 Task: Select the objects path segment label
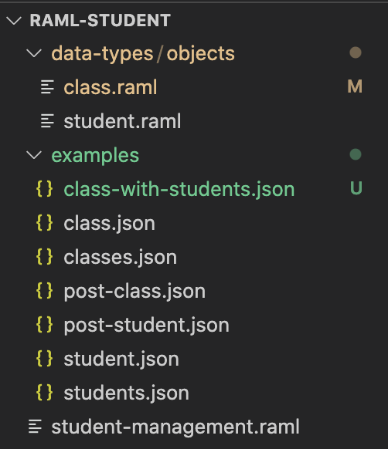click(x=201, y=53)
